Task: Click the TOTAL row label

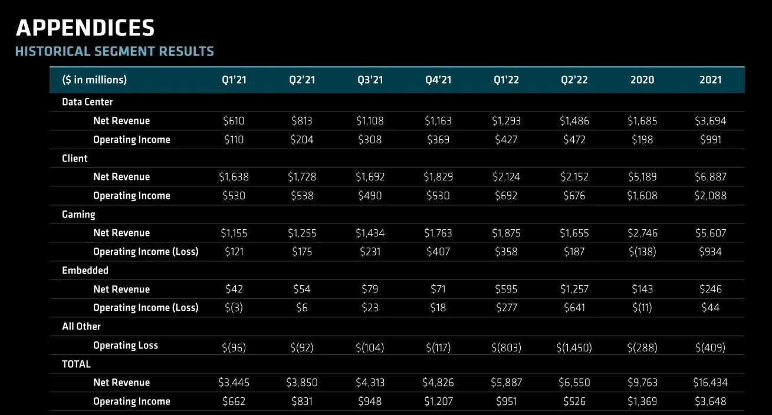Action: [x=76, y=364]
